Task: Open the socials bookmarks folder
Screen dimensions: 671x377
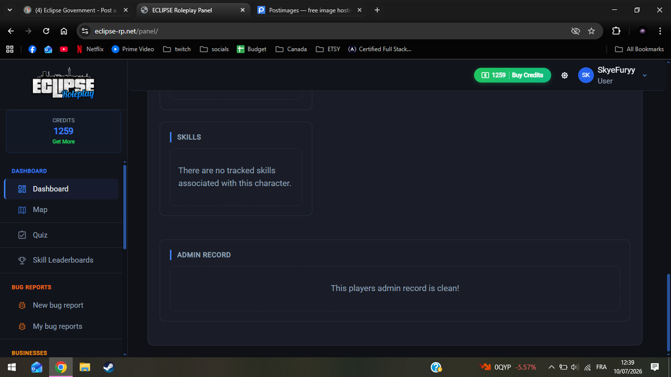Action: click(214, 49)
